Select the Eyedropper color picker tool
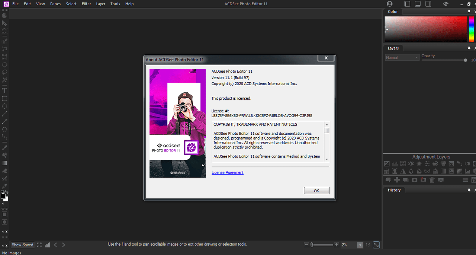The width and height of the screenshot is (476, 255). 4,186
